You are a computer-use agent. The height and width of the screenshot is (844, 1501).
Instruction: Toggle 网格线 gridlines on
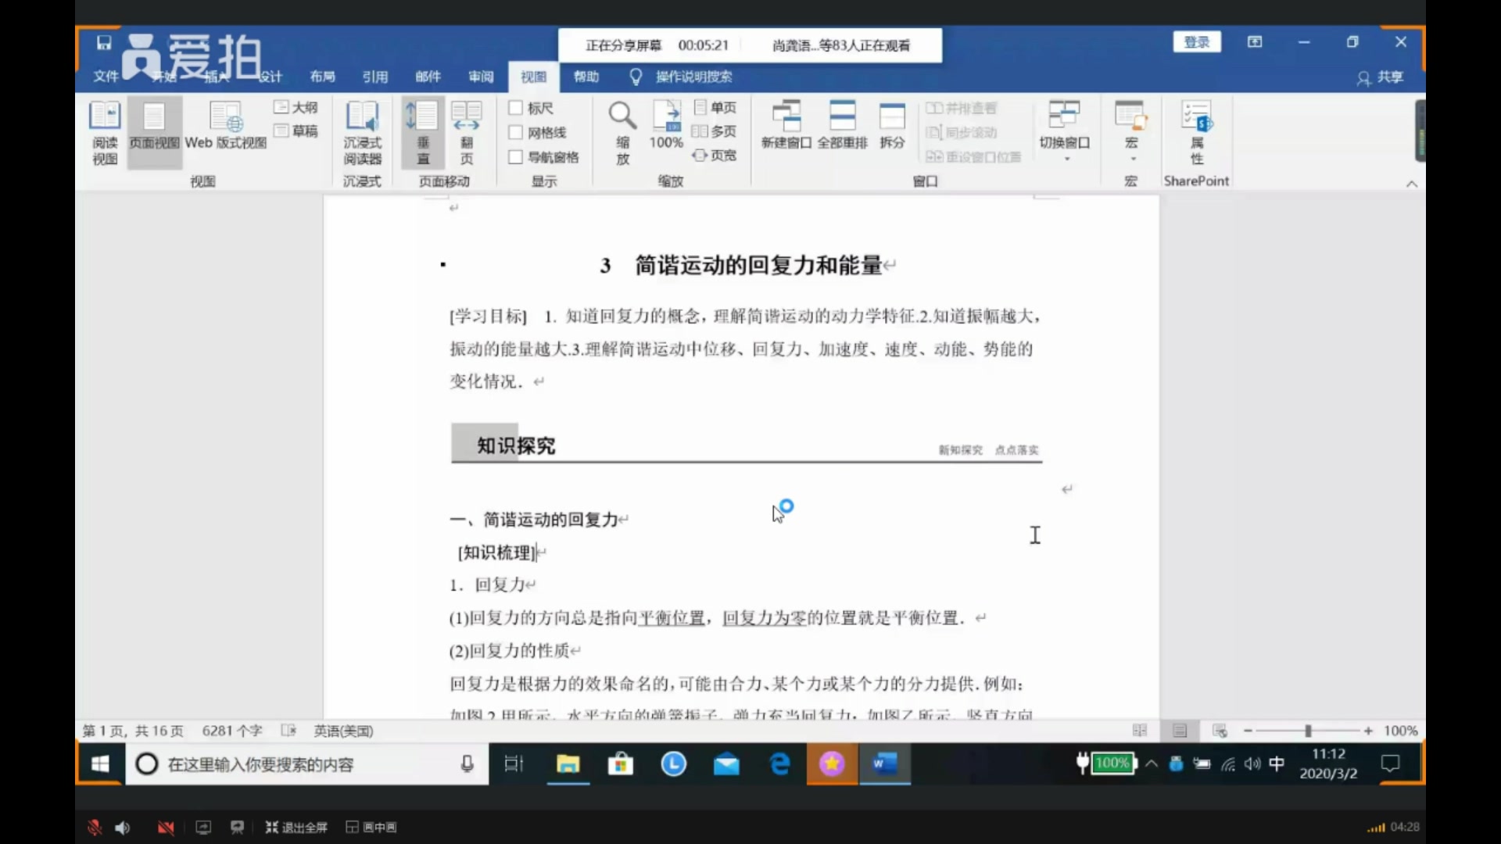point(516,132)
